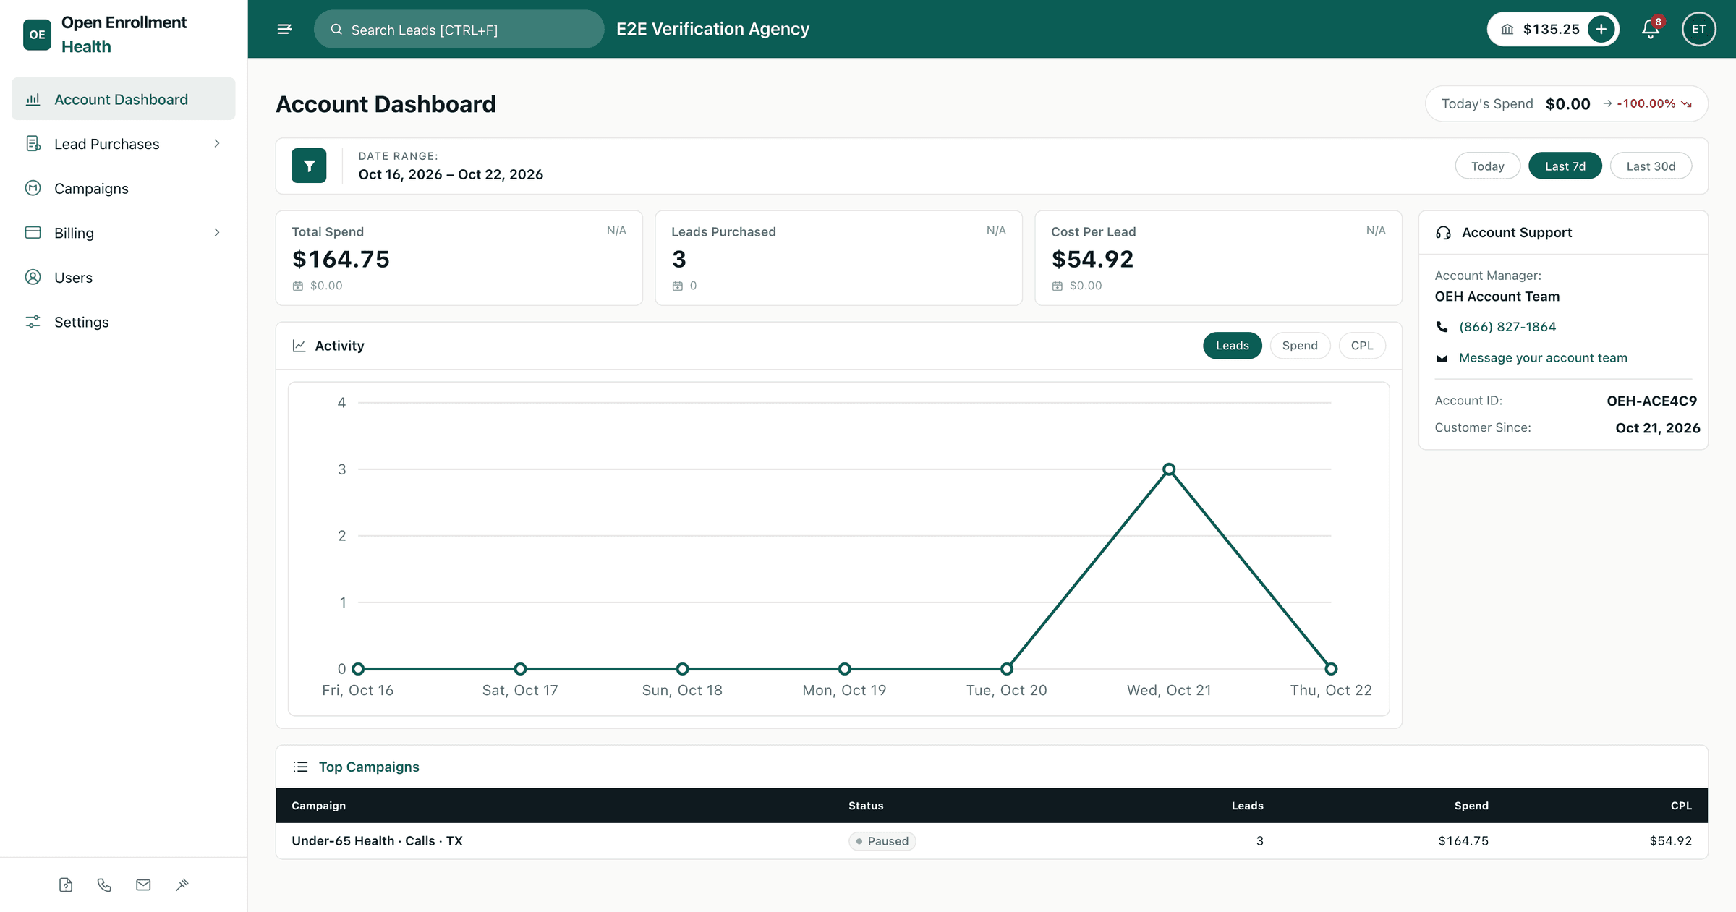Click Message your account team link

point(1543,358)
